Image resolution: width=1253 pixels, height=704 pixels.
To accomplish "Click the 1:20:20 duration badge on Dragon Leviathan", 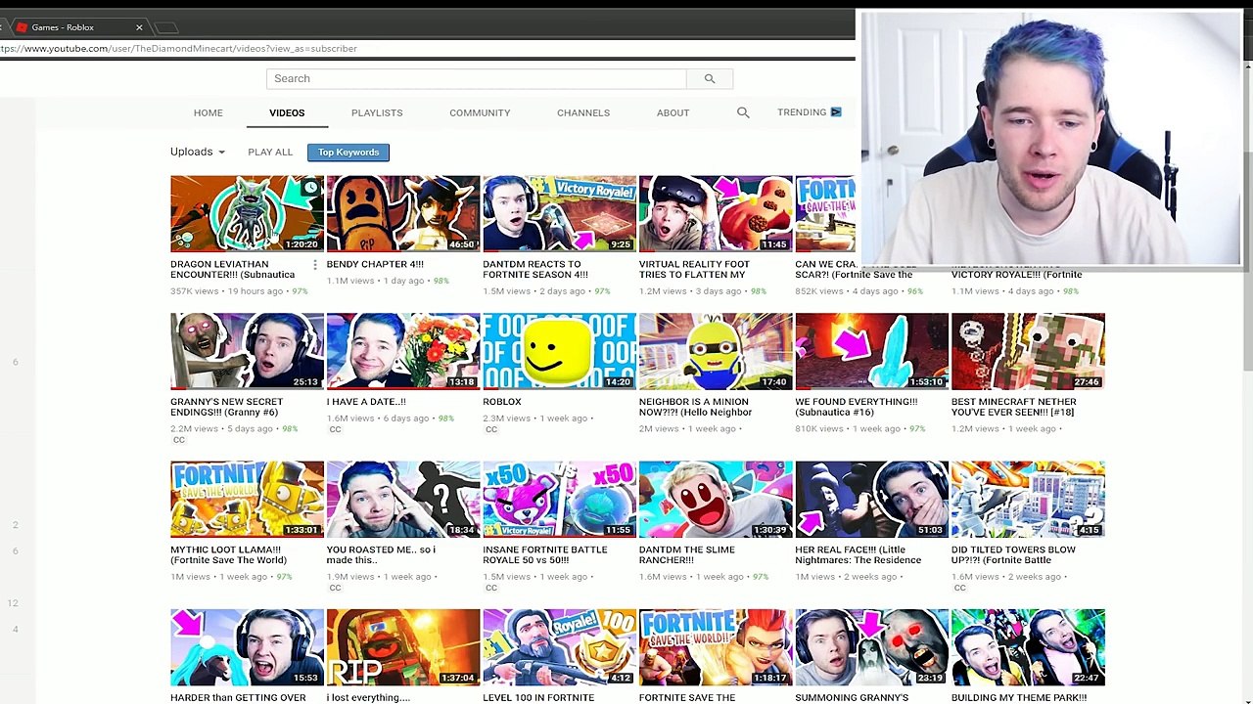I will pyautogui.click(x=302, y=244).
